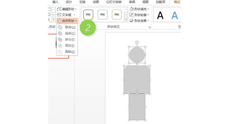Screen dimensions: 229x124
Task: Click the 形状填充 paint bucket icon
Action: pos(132,9)
